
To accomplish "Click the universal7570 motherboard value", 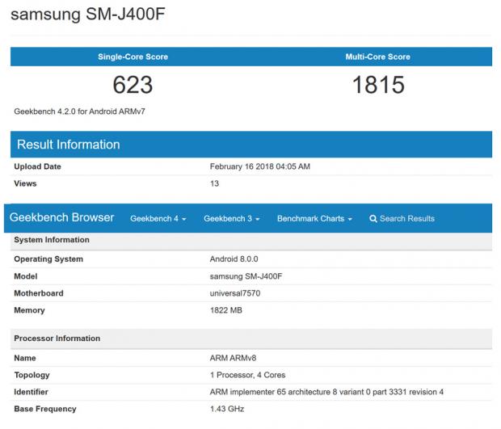I will 234,293.
